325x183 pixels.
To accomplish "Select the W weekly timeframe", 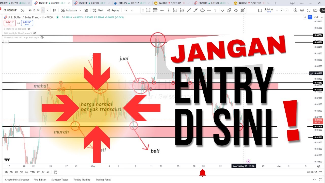I will pyautogui.click(x=38, y=10).
